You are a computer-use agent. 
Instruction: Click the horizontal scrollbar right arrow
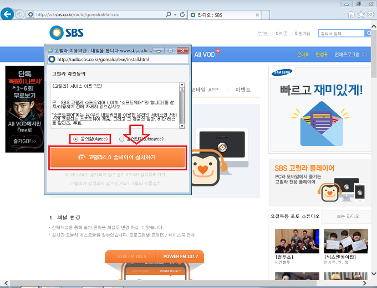364,283
